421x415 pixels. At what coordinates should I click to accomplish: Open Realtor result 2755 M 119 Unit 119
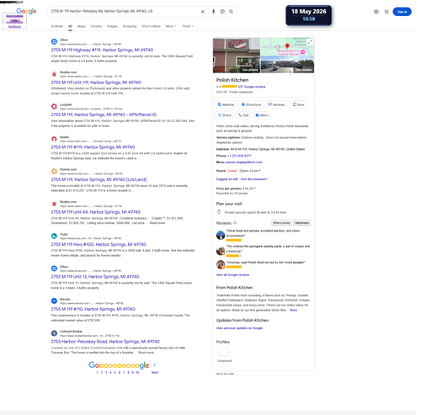click(96, 82)
